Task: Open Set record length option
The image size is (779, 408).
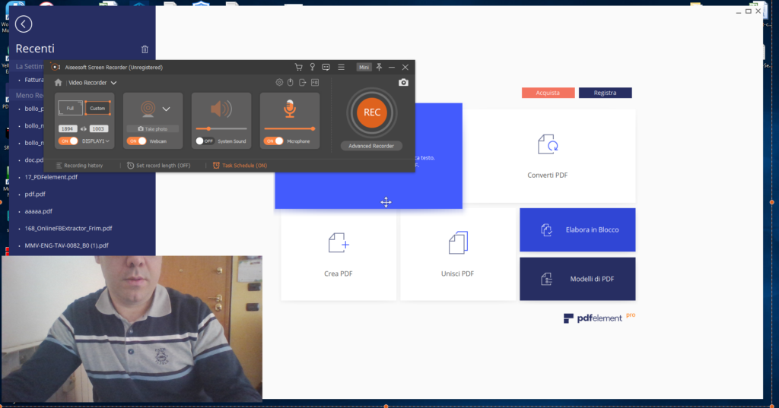Action: pos(158,166)
